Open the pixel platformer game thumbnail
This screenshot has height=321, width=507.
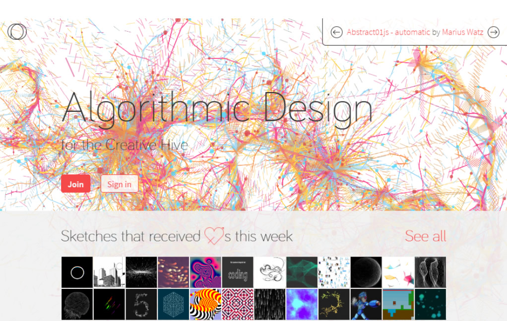398,304
